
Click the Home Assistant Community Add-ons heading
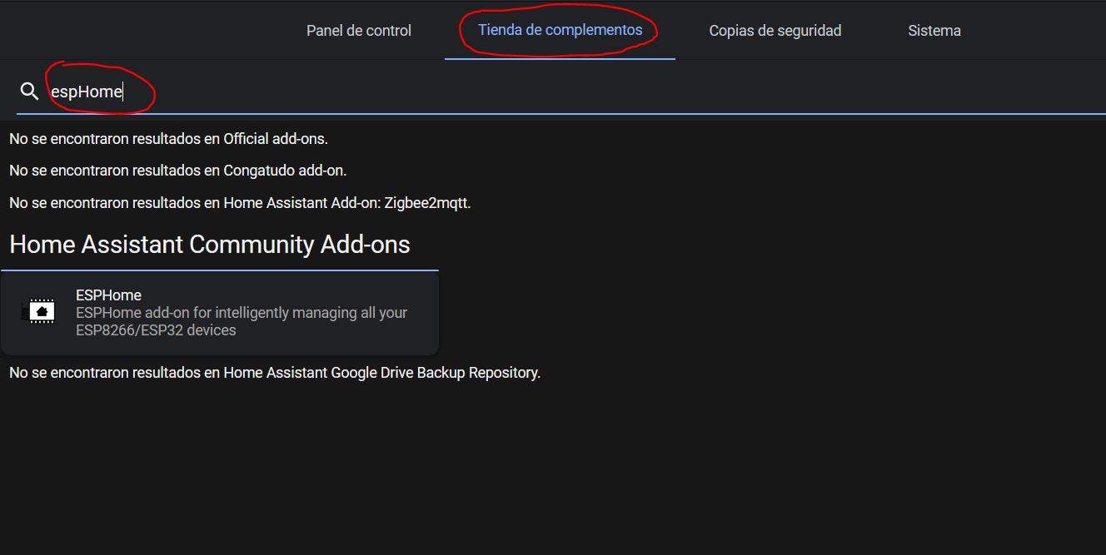(x=209, y=245)
